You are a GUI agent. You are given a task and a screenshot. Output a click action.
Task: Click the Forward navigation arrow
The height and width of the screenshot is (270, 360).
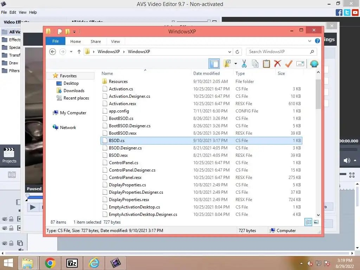click(63, 52)
